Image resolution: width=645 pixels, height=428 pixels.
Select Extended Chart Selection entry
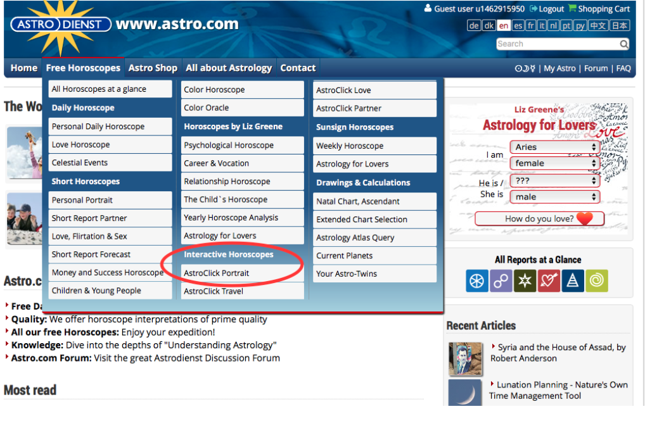(374, 220)
